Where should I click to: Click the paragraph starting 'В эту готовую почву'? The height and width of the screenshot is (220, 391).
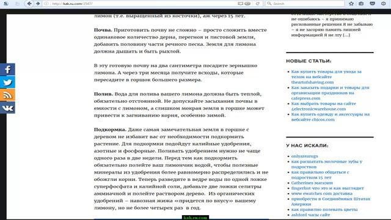[175, 73]
